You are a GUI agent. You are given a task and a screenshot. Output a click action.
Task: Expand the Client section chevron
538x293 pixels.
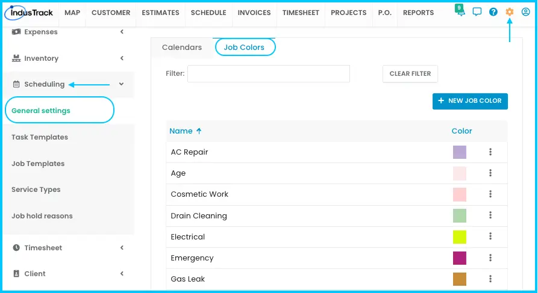(122, 274)
